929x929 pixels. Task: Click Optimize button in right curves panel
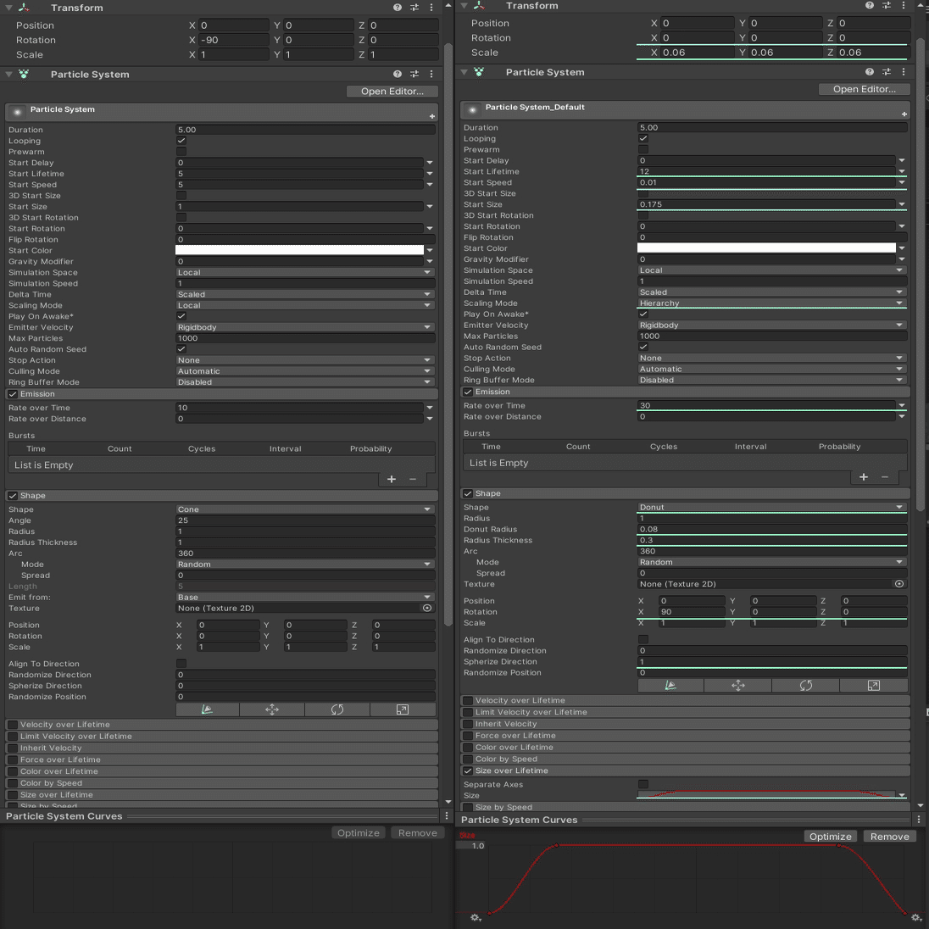(x=830, y=836)
